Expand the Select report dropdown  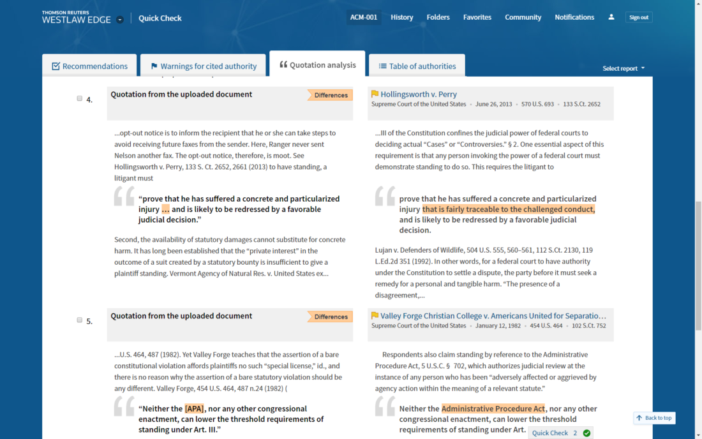pyautogui.click(x=624, y=68)
